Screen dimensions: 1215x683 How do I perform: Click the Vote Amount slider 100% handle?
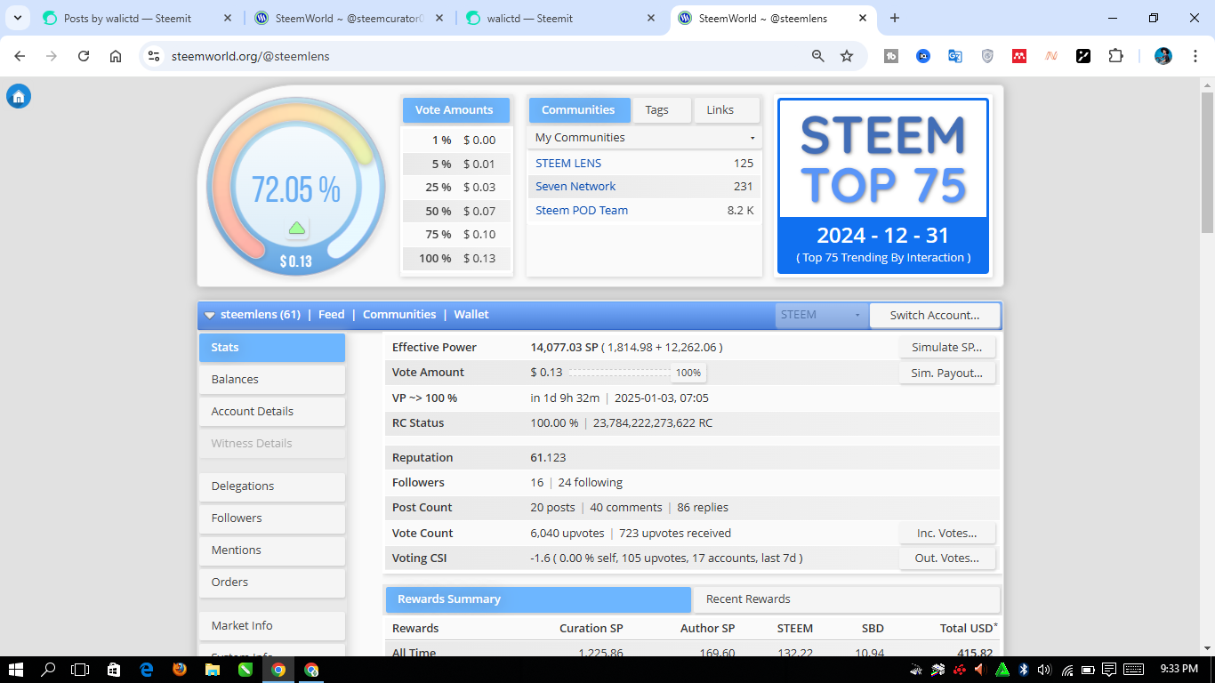coord(688,374)
